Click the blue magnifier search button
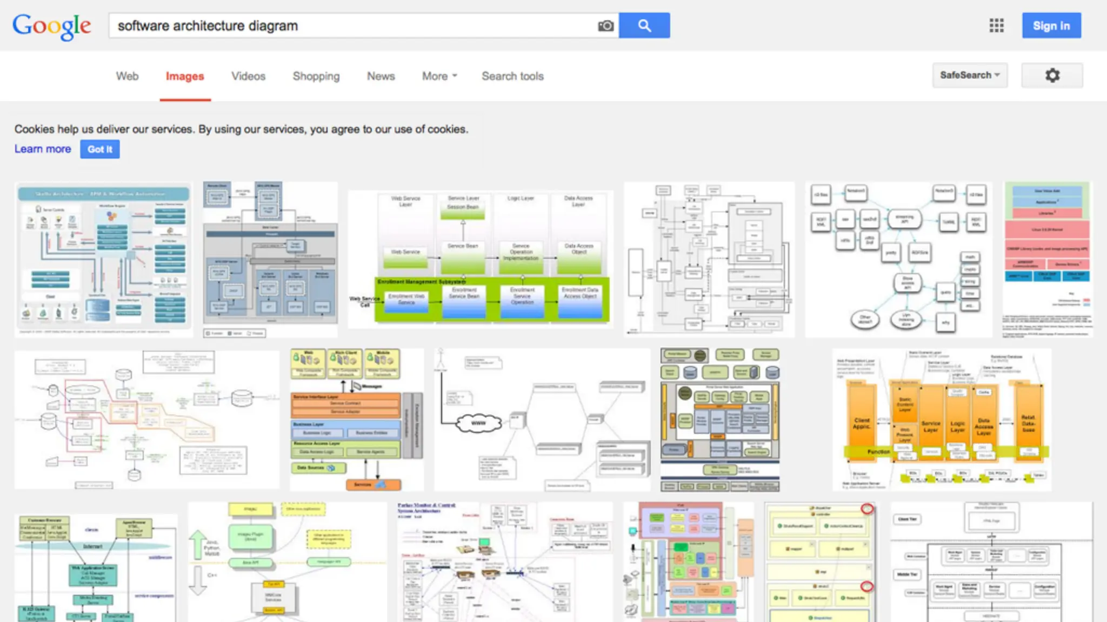 644,25
